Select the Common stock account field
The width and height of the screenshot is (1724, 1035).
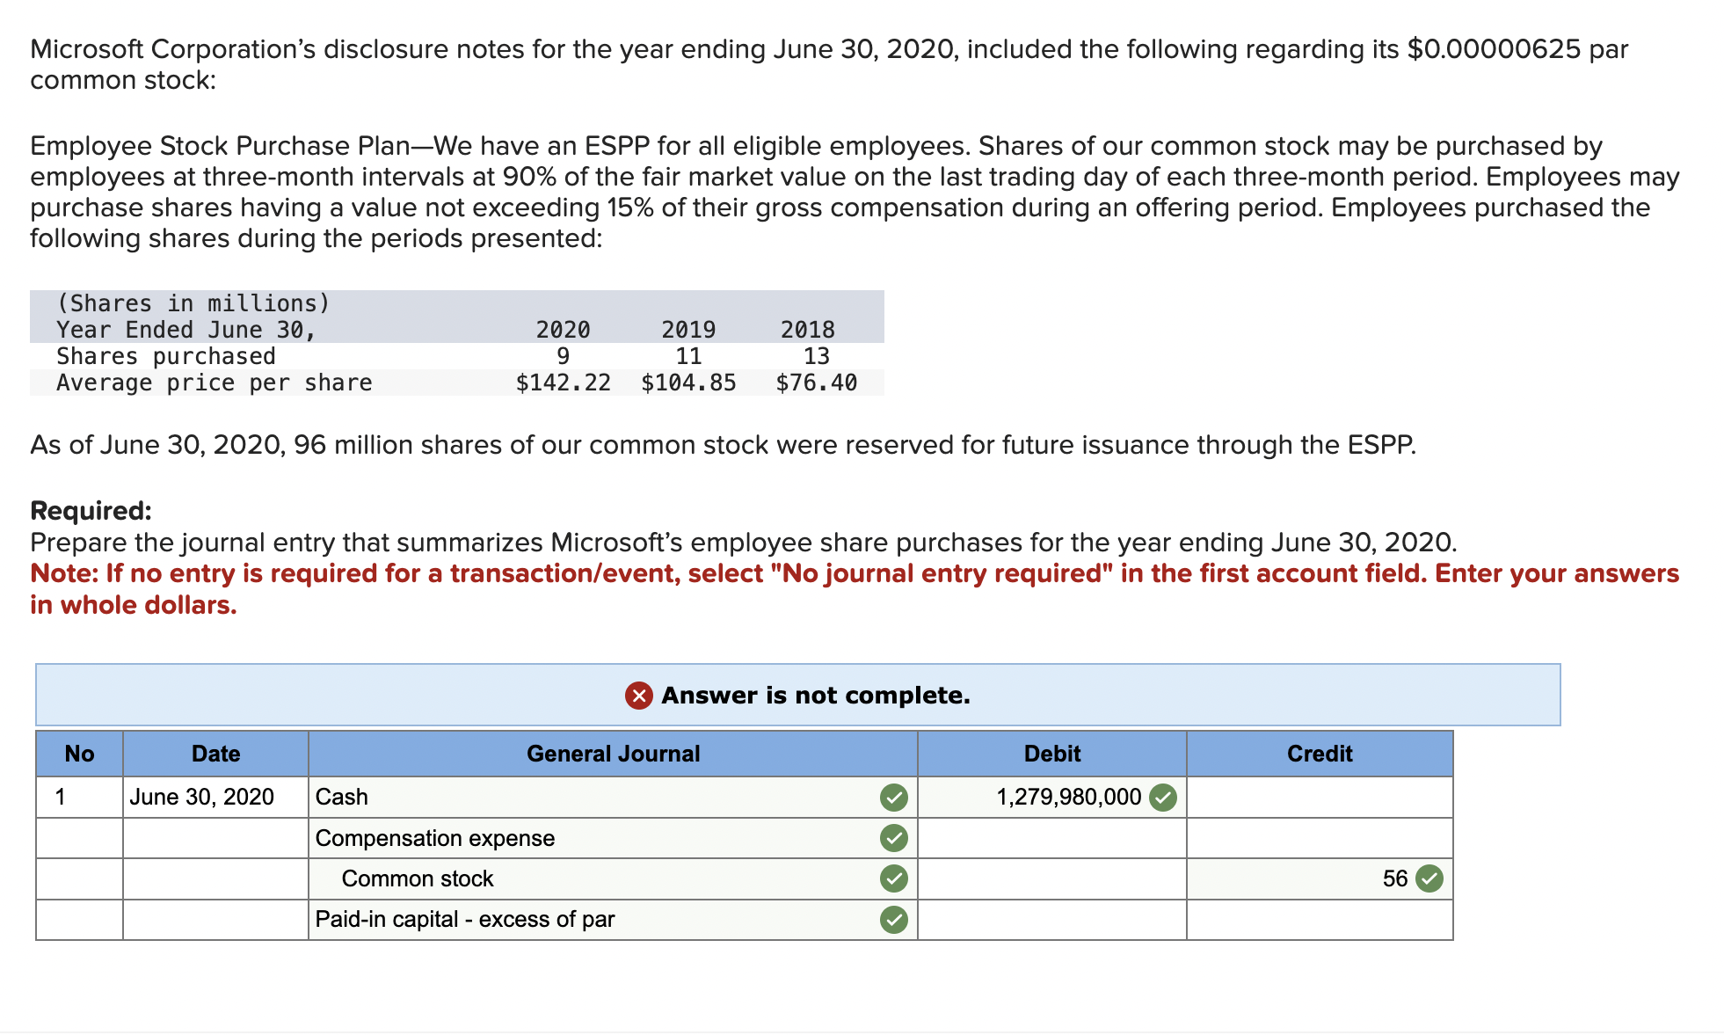click(x=612, y=878)
